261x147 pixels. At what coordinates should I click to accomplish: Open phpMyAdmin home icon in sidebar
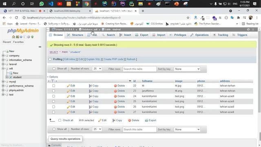point(13,37)
